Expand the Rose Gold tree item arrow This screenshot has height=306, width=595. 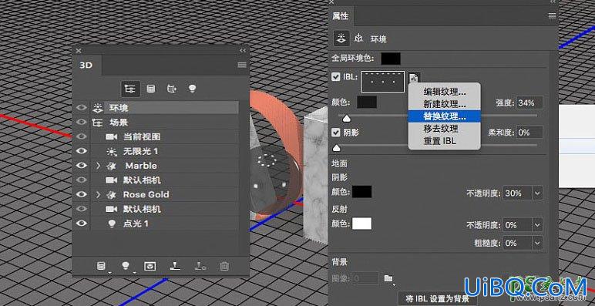click(x=99, y=195)
